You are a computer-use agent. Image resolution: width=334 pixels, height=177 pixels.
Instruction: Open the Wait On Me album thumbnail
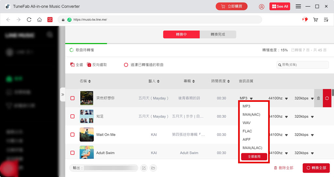coord(86,135)
